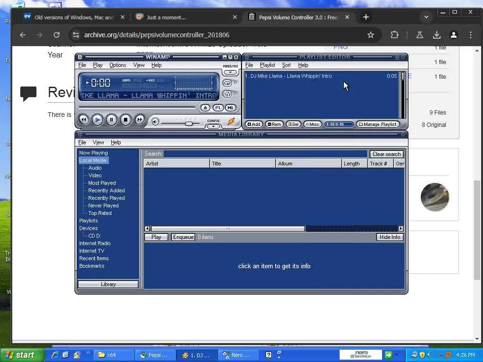Select Now Playing in library tree
The height and width of the screenshot is (362, 483).
[93, 153]
